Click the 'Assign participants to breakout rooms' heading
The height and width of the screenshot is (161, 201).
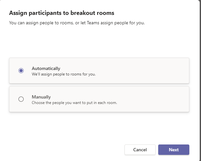62,13
